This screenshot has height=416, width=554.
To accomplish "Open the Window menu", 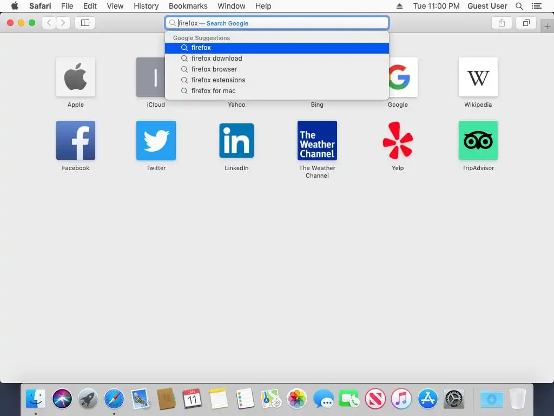I will pos(232,6).
